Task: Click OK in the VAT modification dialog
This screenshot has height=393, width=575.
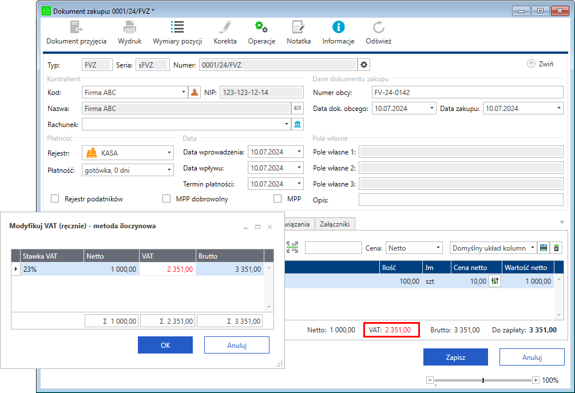Action: click(x=165, y=345)
